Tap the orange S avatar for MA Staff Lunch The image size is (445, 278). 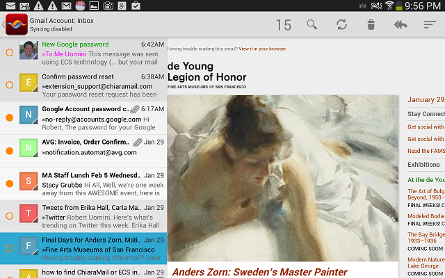[x=29, y=181]
